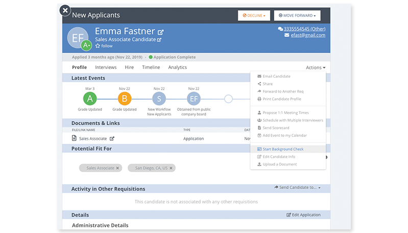Click EF Obtained from public board marker

pos(194,99)
